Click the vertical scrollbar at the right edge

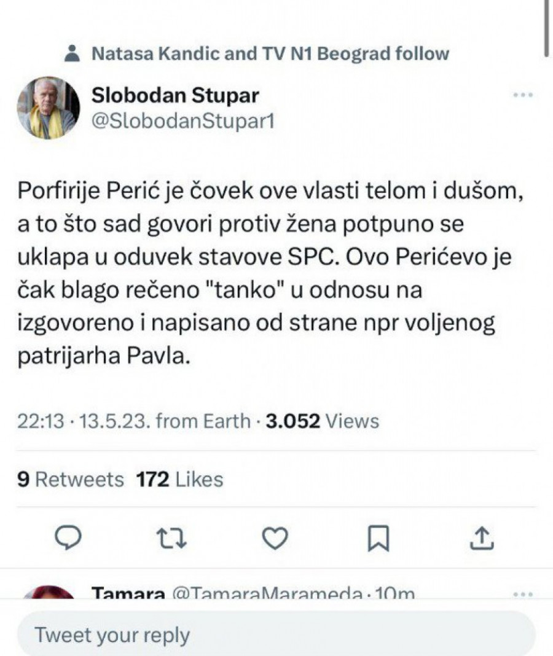click(547, 28)
